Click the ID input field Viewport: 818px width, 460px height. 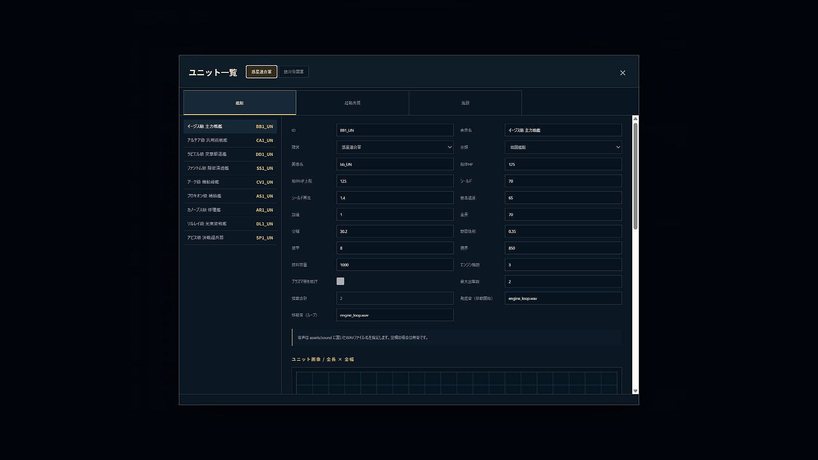pos(395,130)
